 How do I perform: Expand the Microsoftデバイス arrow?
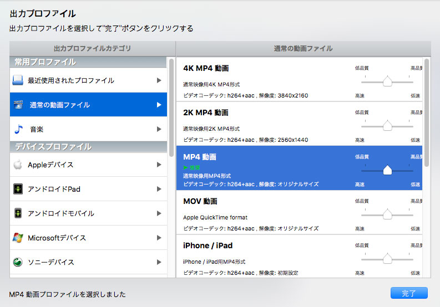(159, 238)
